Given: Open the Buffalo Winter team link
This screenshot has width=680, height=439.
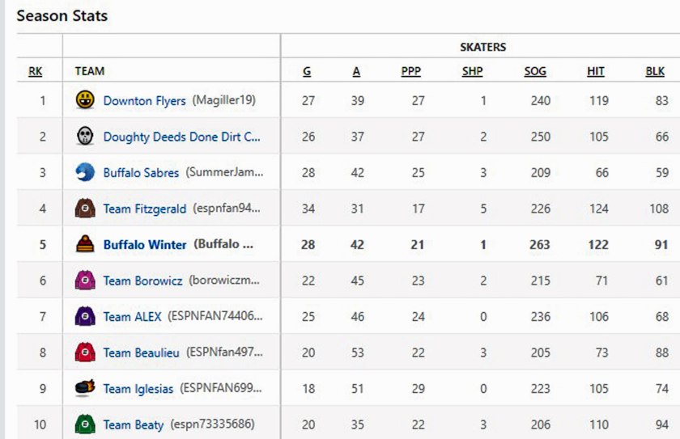Looking at the screenshot, I should click(x=145, y=245).
